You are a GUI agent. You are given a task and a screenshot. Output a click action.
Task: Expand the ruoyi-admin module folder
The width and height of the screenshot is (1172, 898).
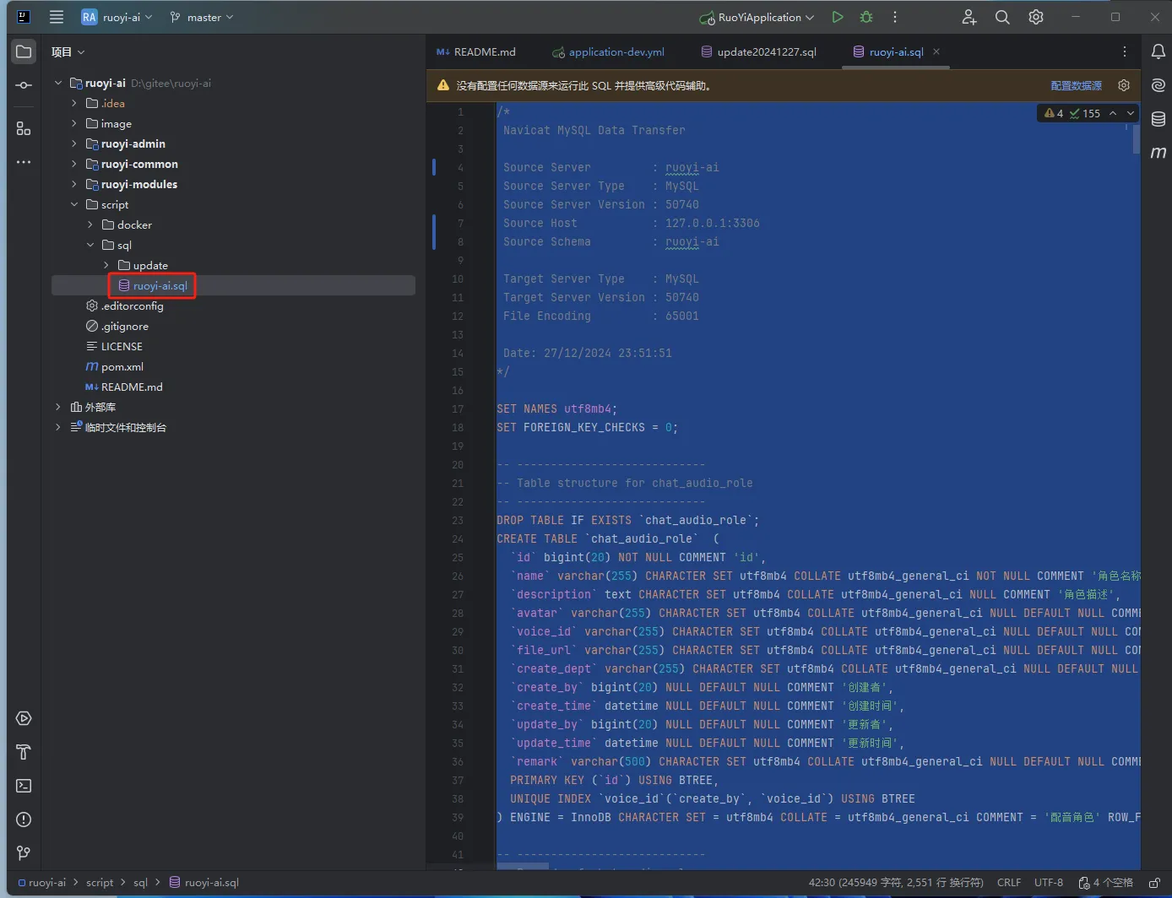tap(74, 143)
